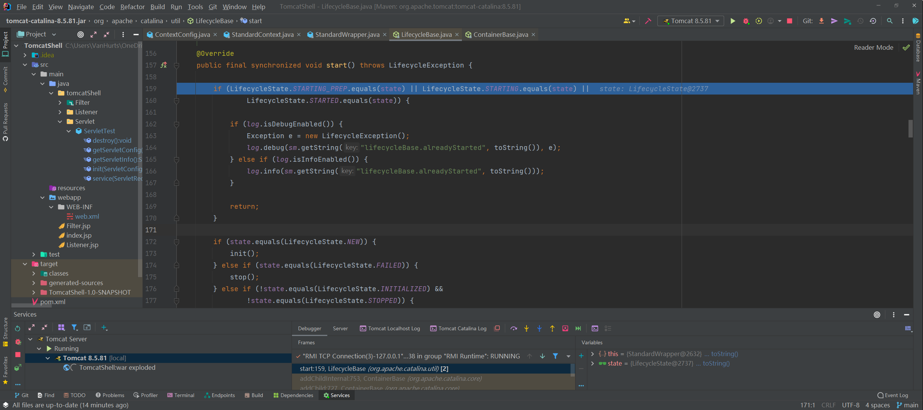Expand the state variable showing LifecycleState@2737

point(593,363)
